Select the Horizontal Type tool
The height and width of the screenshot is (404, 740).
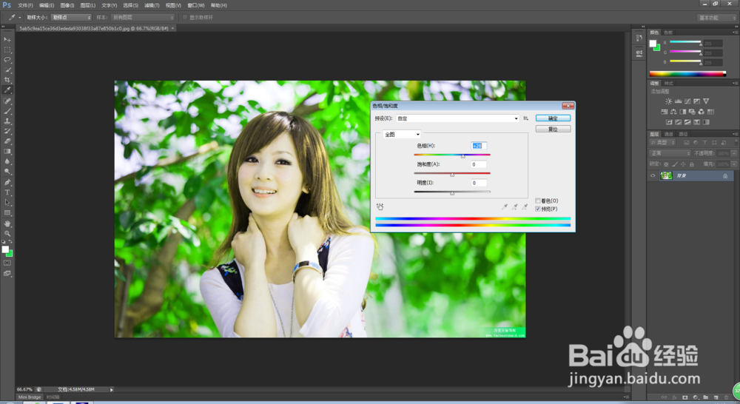7,192
